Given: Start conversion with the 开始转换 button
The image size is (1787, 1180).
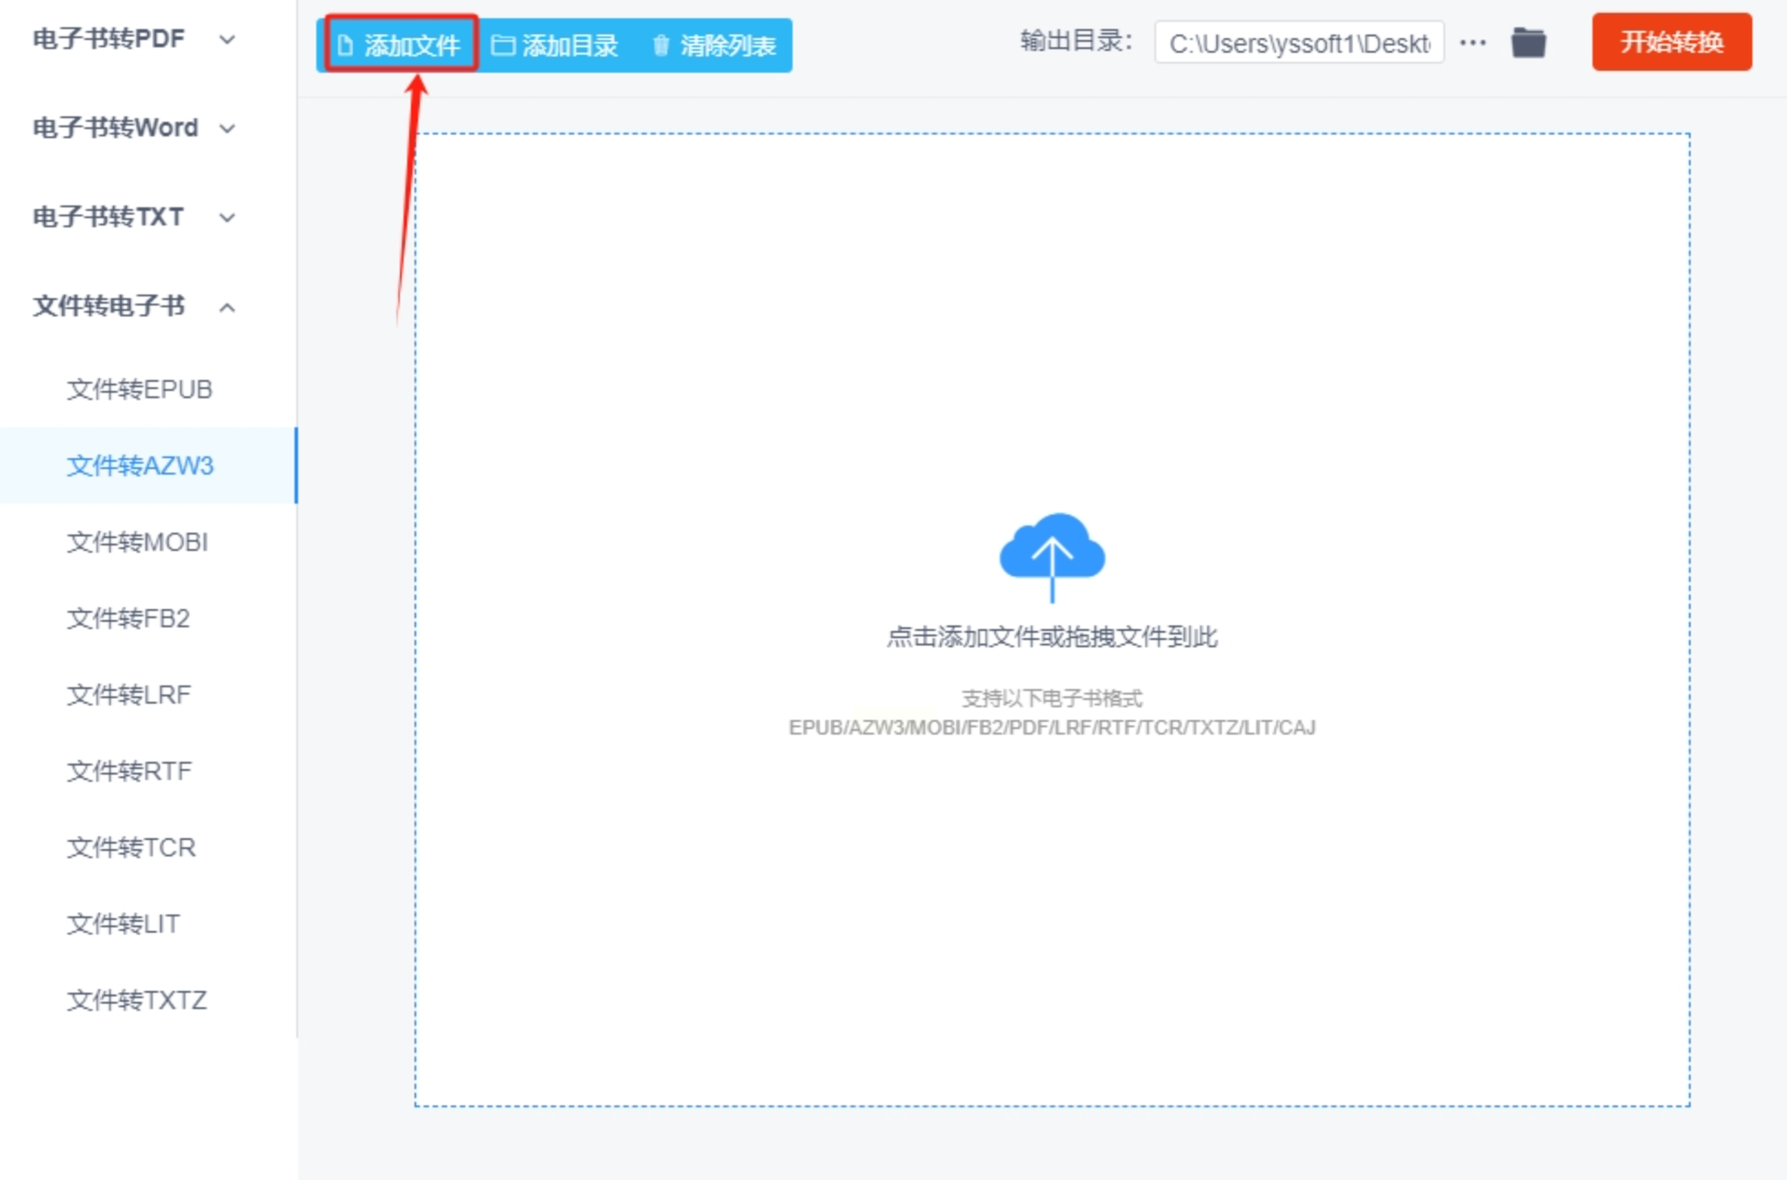Looking at the screenshot, I should (x=1671, y=42).
